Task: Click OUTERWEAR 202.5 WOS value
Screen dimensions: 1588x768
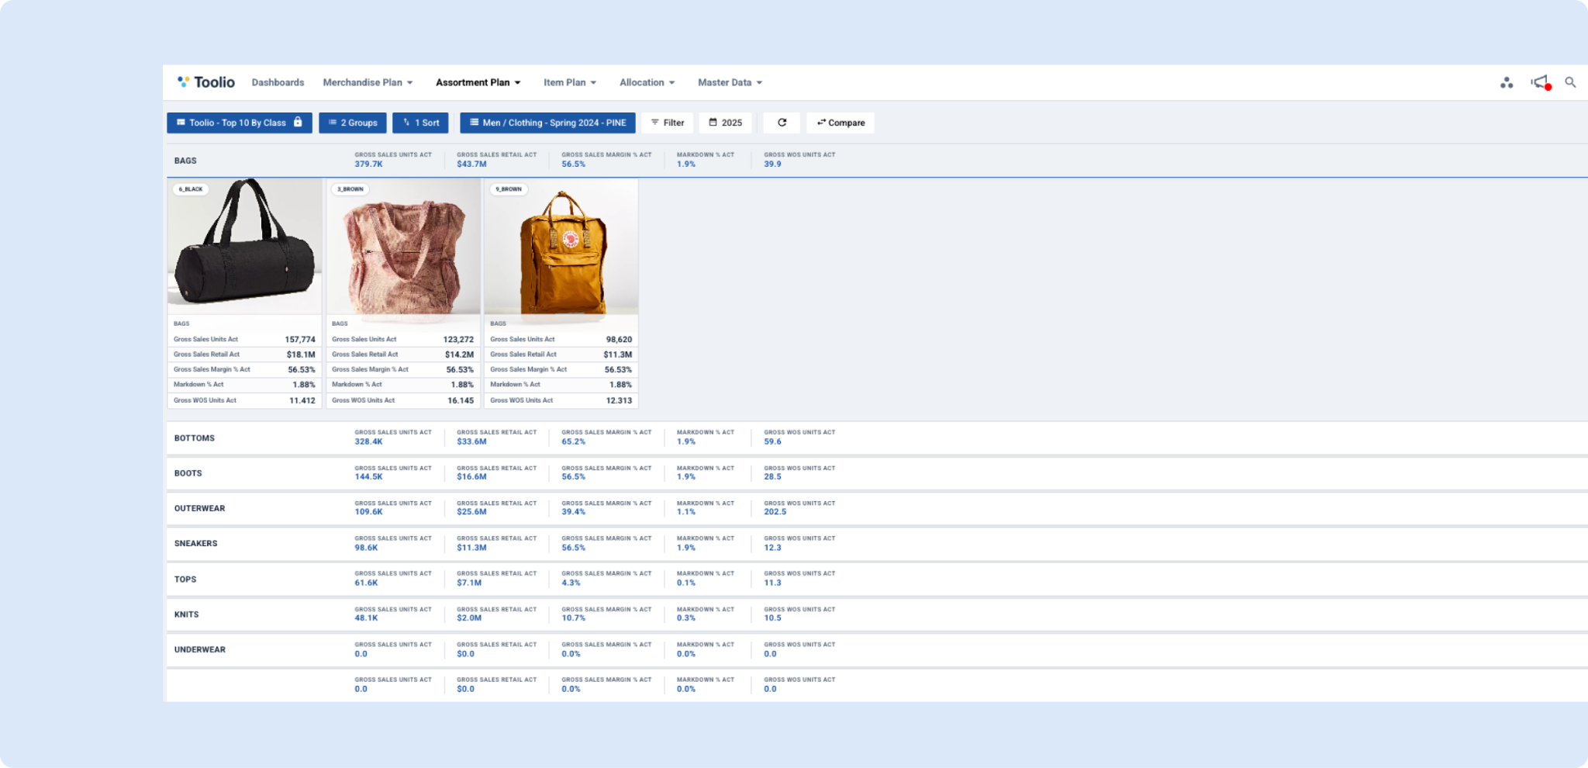Action: (x=775, y=512)
